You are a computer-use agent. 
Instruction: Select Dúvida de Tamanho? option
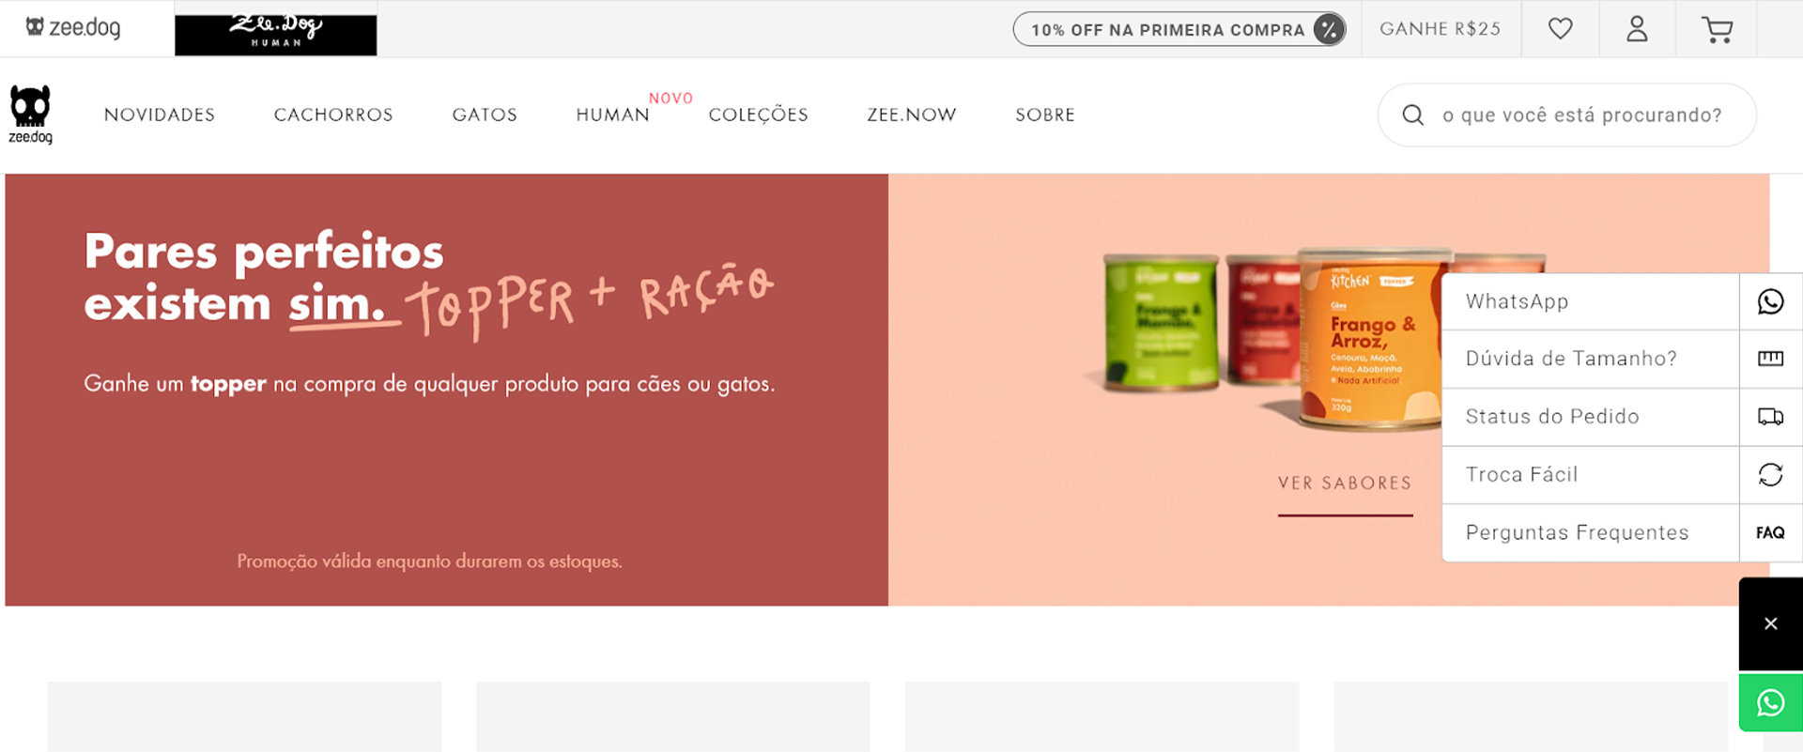tap(1591, 359)
